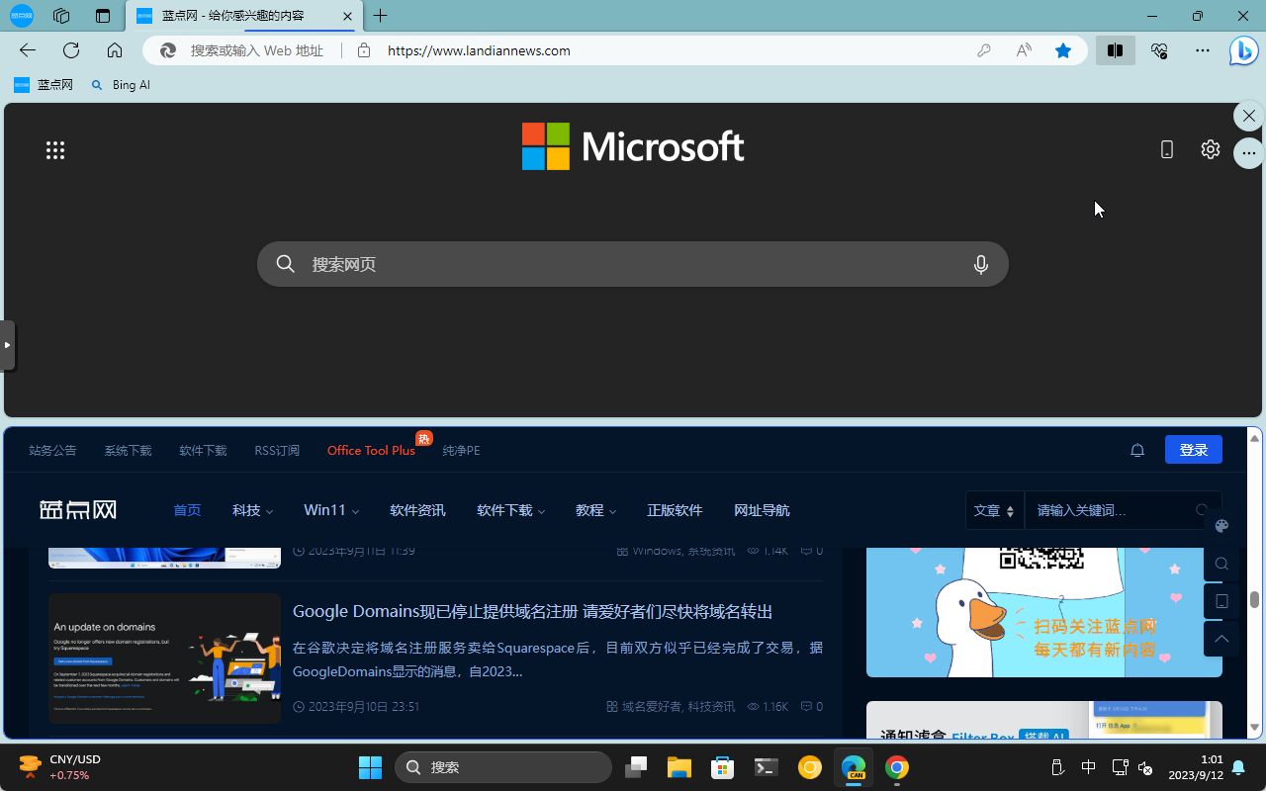This screenshot has height=791, width=1266.
Task: Open the 网址导航 menu item
Action: 762,510
